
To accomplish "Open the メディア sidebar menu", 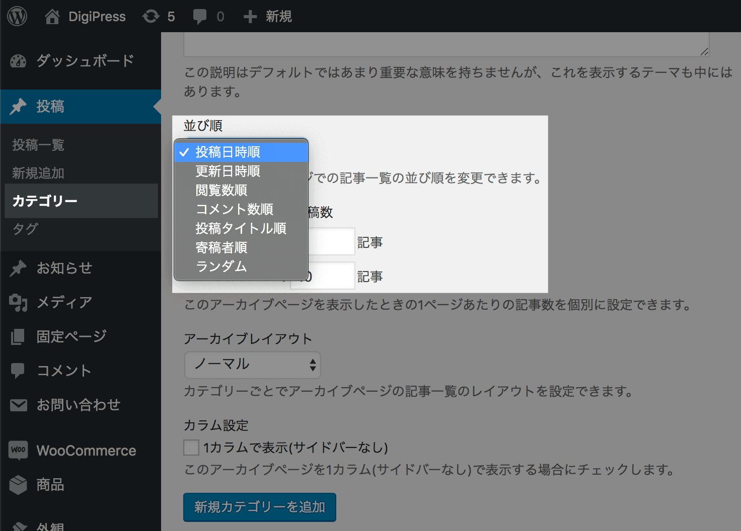I will 64,302.
